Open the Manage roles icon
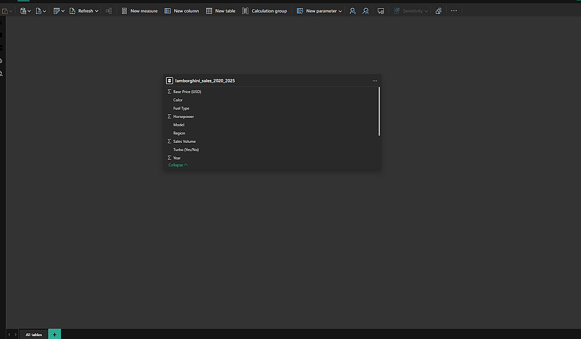The image size is (581, 339). 353,11
